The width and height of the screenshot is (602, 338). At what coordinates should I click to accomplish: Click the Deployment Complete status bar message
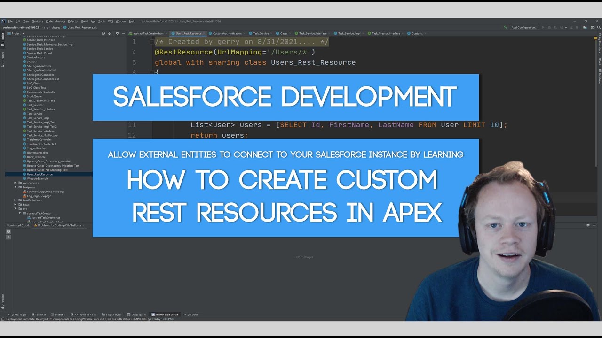coord(89,319)
